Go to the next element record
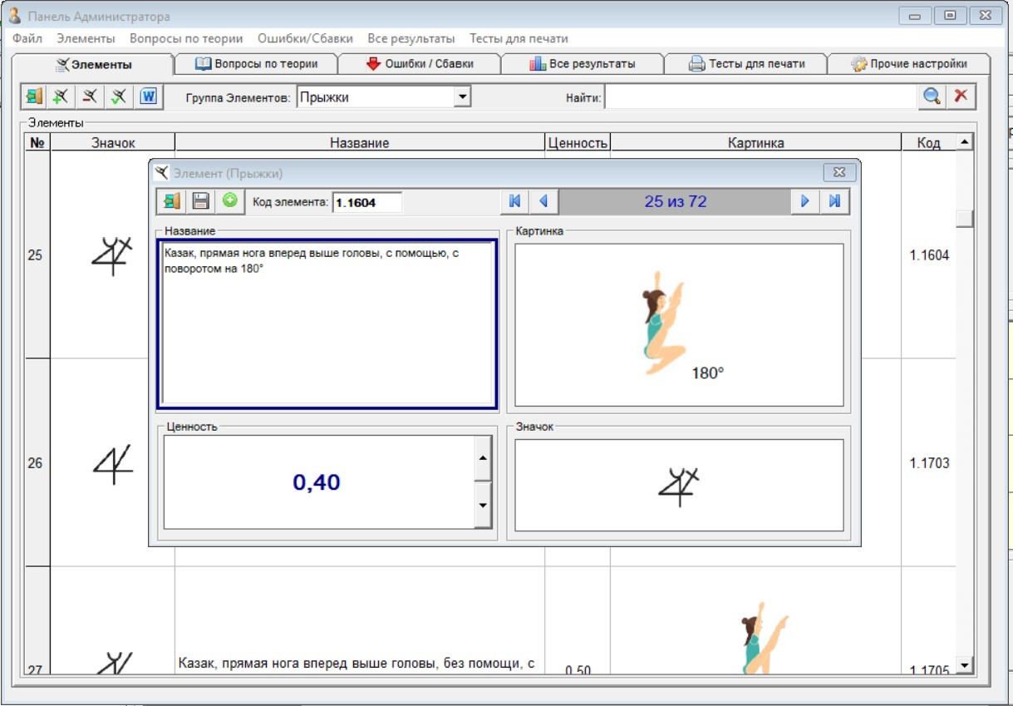This screenshot has width=1013, height=706. click(804, 201)
